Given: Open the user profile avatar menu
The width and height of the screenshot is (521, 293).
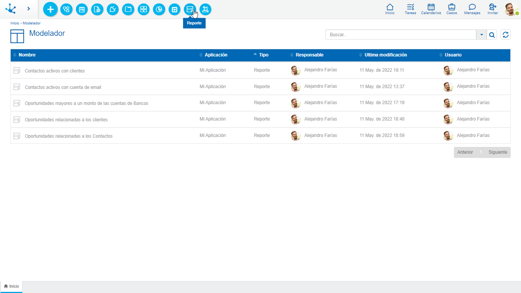Looking at the screenshot, I should click(x=511, y=9).
